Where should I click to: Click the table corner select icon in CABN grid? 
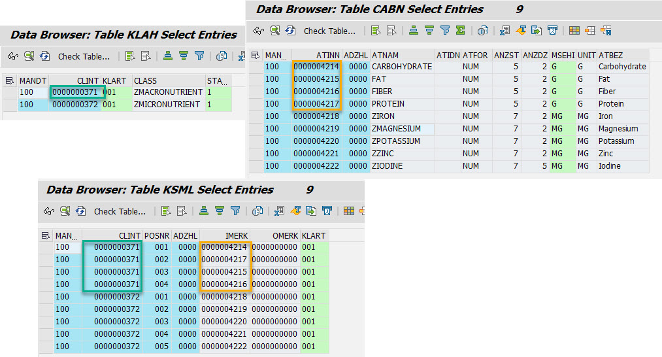[x=255, y=56]
